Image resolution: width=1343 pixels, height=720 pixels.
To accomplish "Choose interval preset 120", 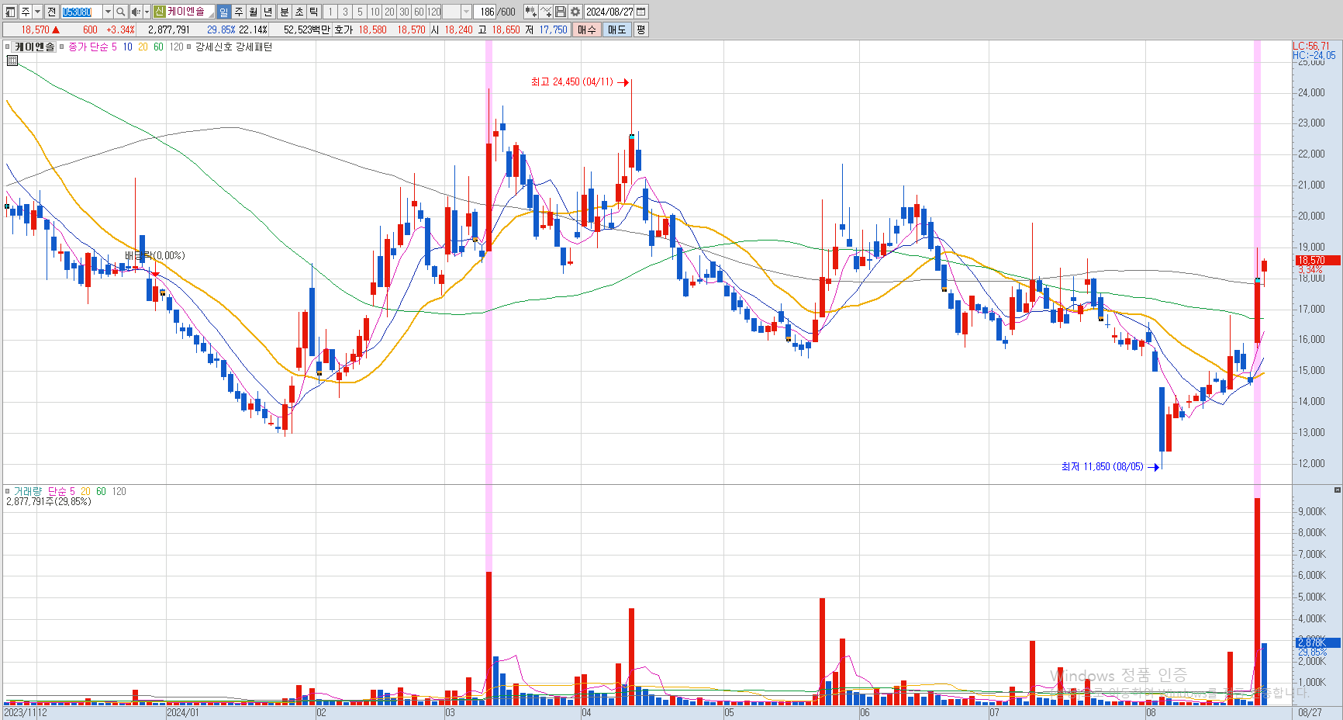I will coord(434,12).
